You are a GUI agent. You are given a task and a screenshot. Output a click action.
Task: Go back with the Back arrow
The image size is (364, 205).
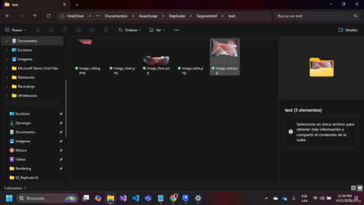pyautogui.click(x=7, y=16)
